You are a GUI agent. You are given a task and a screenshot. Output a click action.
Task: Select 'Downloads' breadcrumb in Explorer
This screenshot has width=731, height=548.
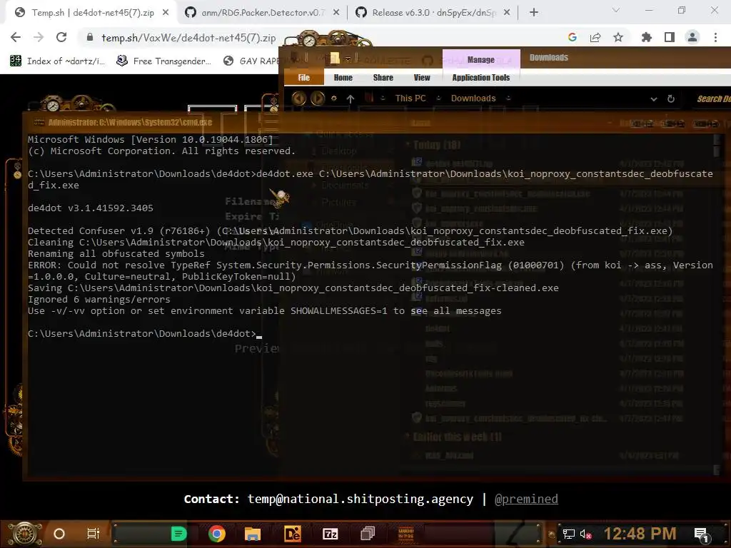pyautogui.click(x=473, y=98)
